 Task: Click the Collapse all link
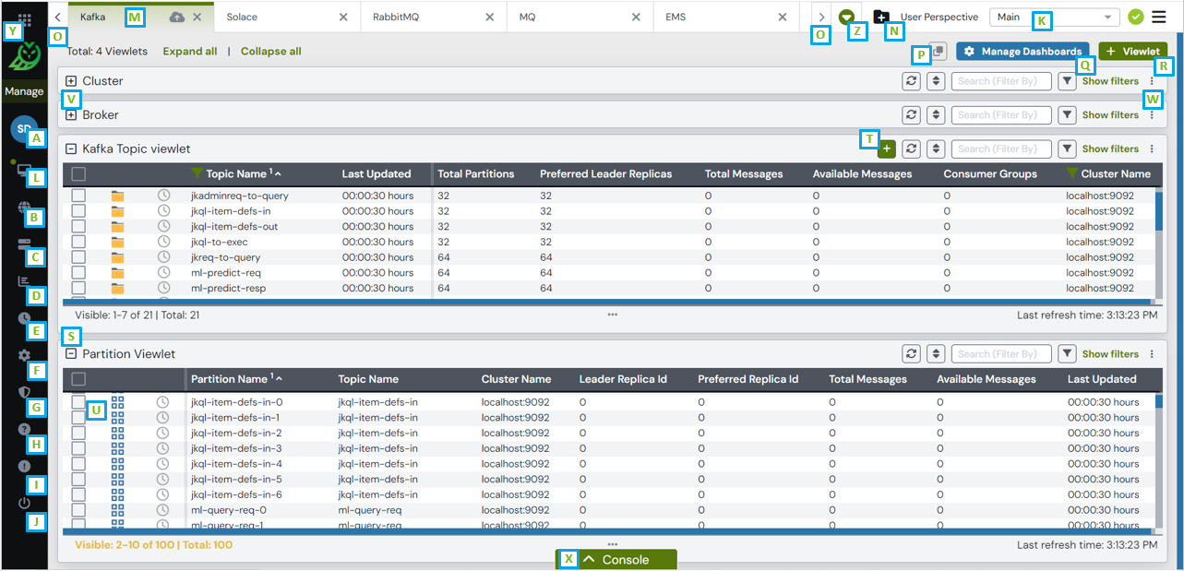tap(271, 52)
